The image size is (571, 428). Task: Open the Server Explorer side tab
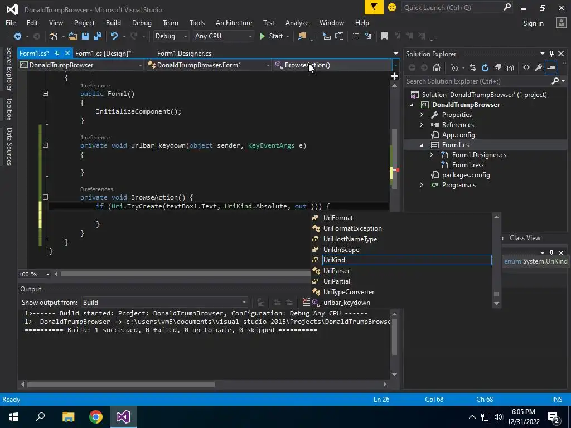(x=9, y=69)
